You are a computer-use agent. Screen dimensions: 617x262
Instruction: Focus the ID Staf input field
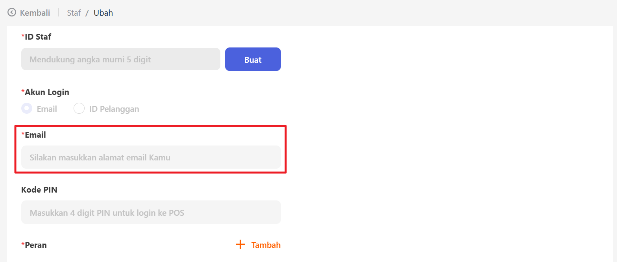[120, 60]
